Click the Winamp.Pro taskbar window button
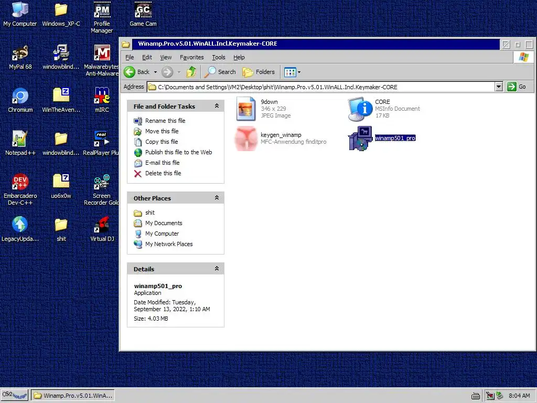This screenshot has height=403, width=537. click(73, 396)
